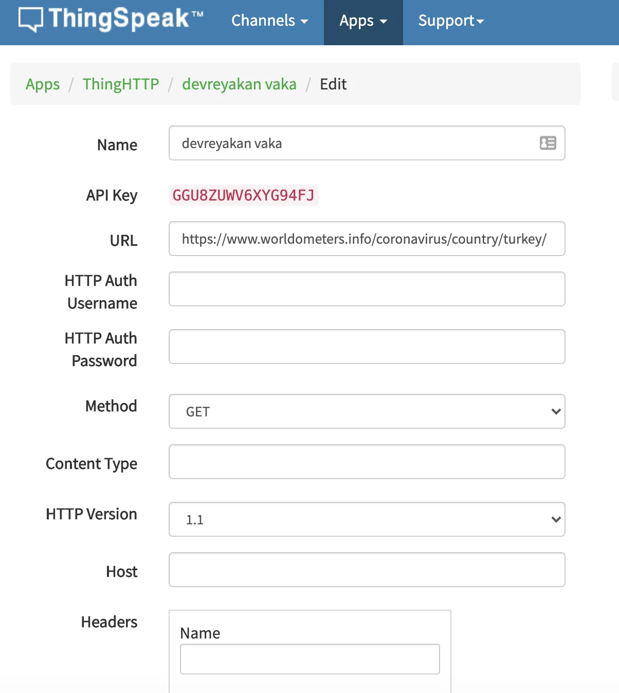Go to ThingHTTP breadcrumb link
The width and height of the screenshot is (619, 693).
pyautogui.click(x=121, y=84)
